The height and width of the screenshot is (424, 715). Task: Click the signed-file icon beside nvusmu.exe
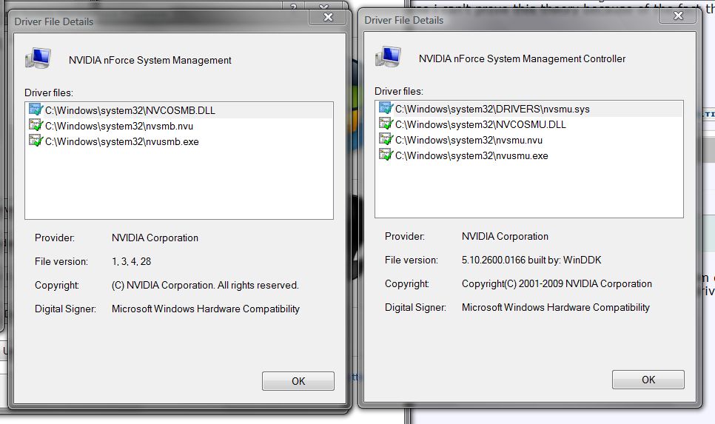(386, 155)
